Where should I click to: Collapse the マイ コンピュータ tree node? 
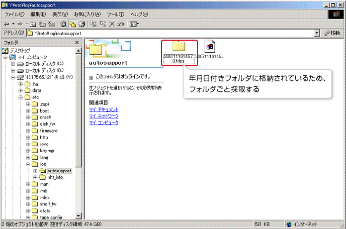click(x=6, y=58)
